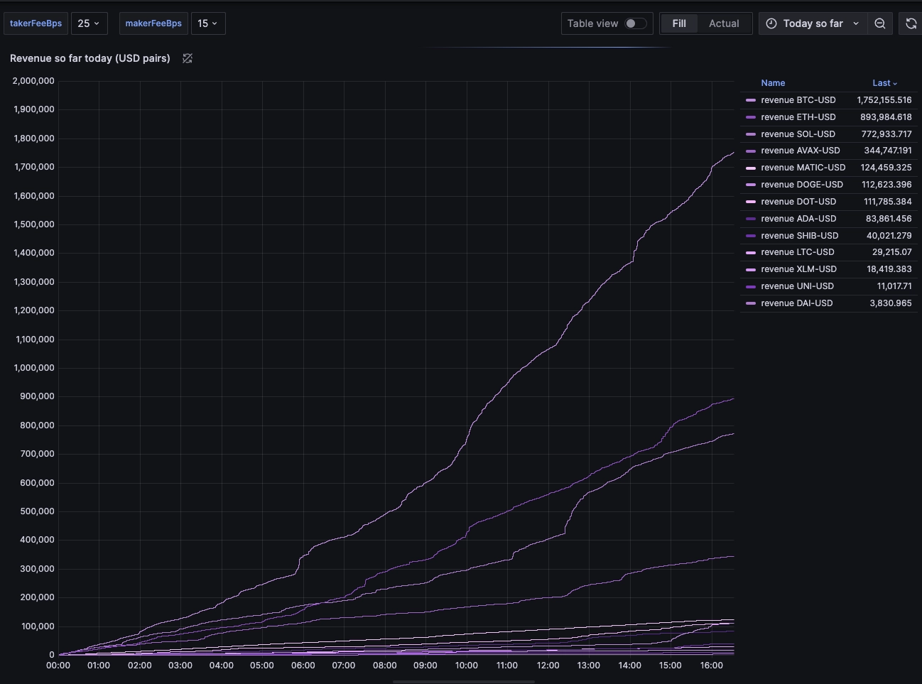The image size is (922, 684).
Task: Click the revenue ETH-USD color swatch
Action: [751, 117]
